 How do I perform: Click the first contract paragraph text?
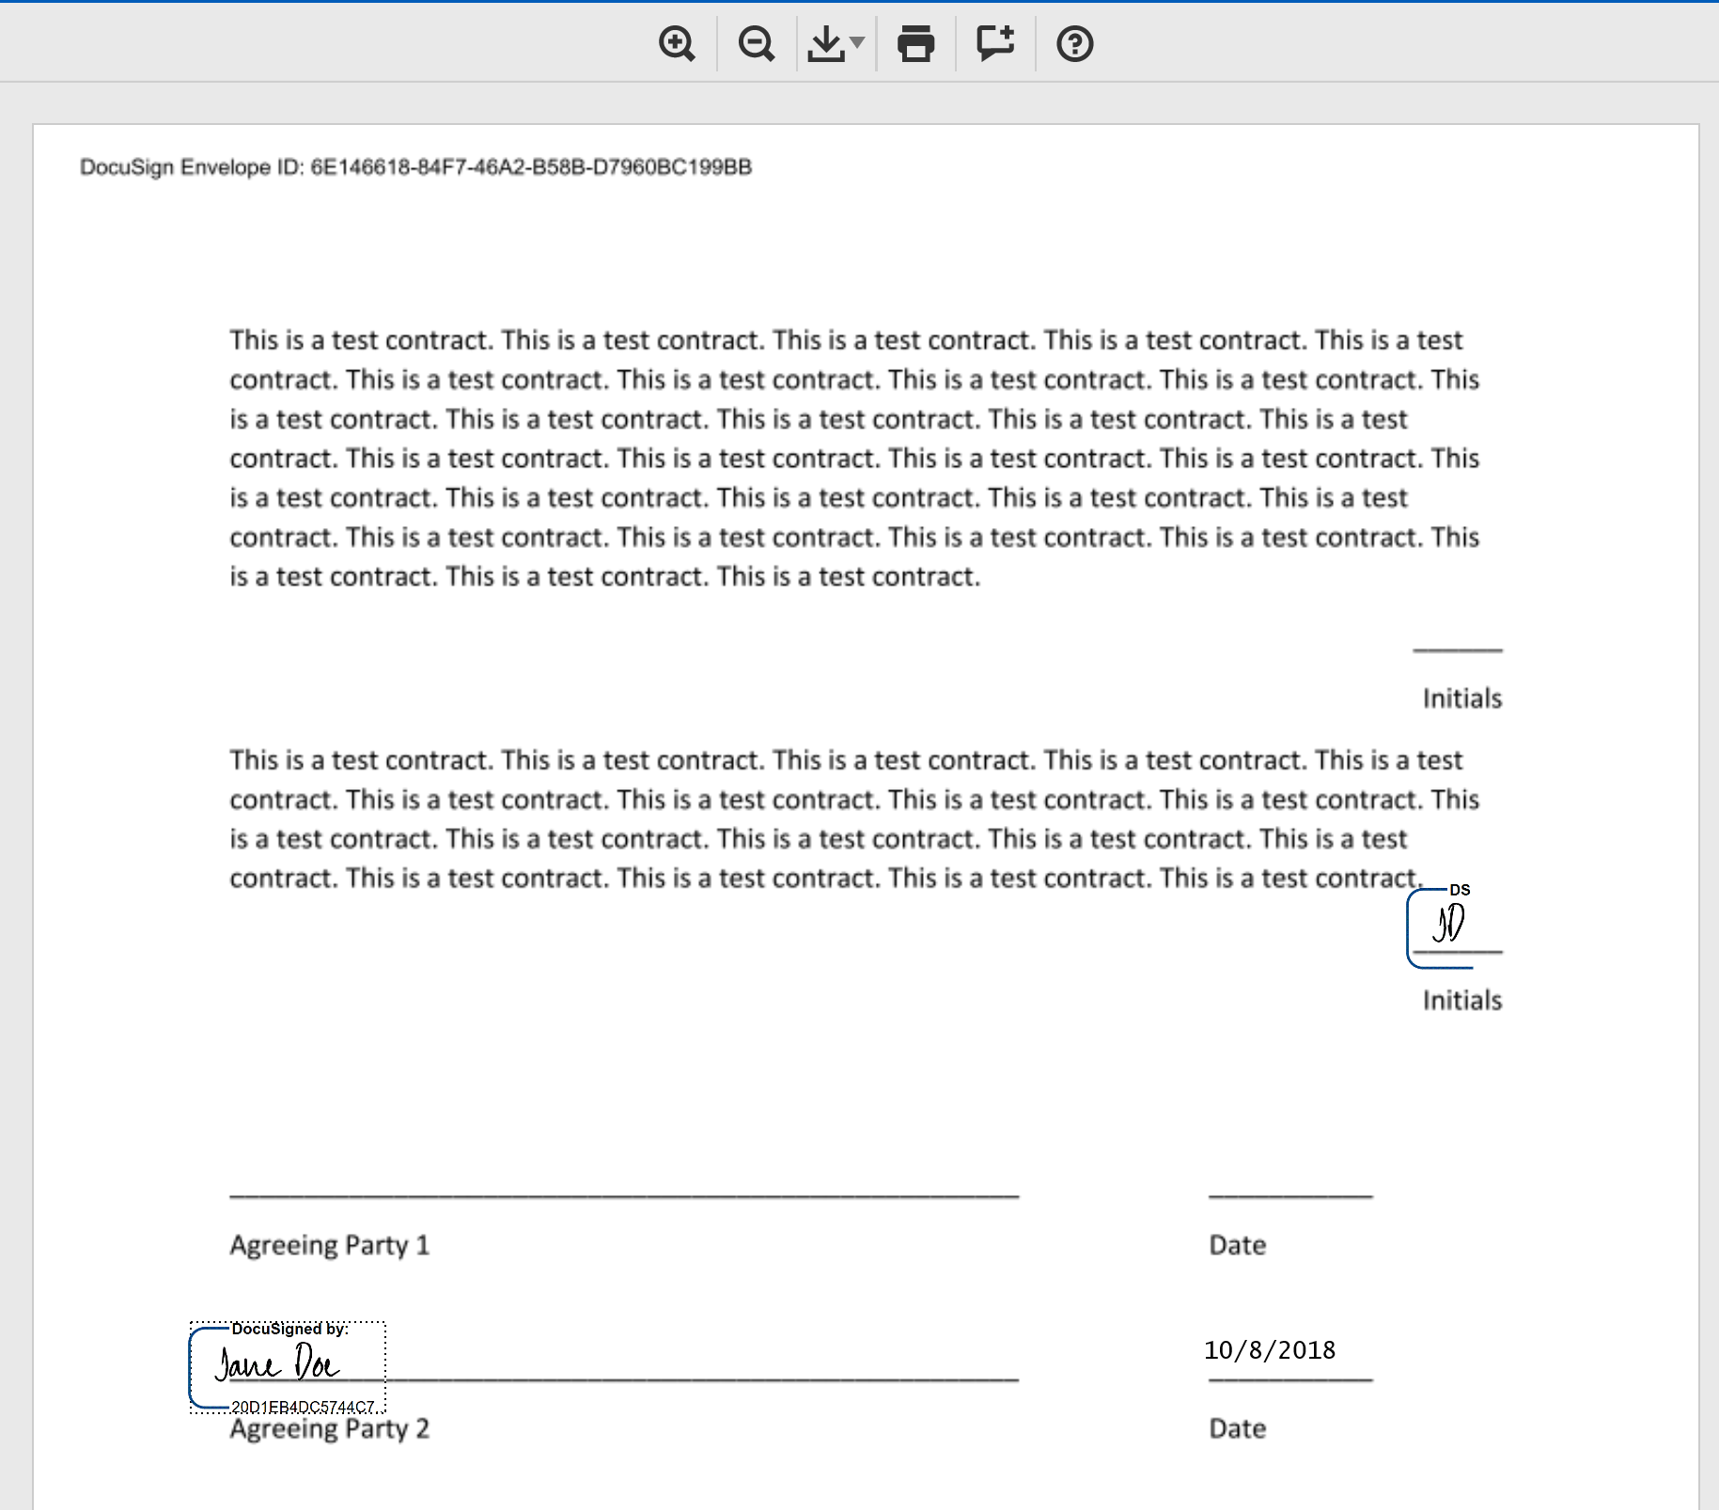(x=854, y=459)
